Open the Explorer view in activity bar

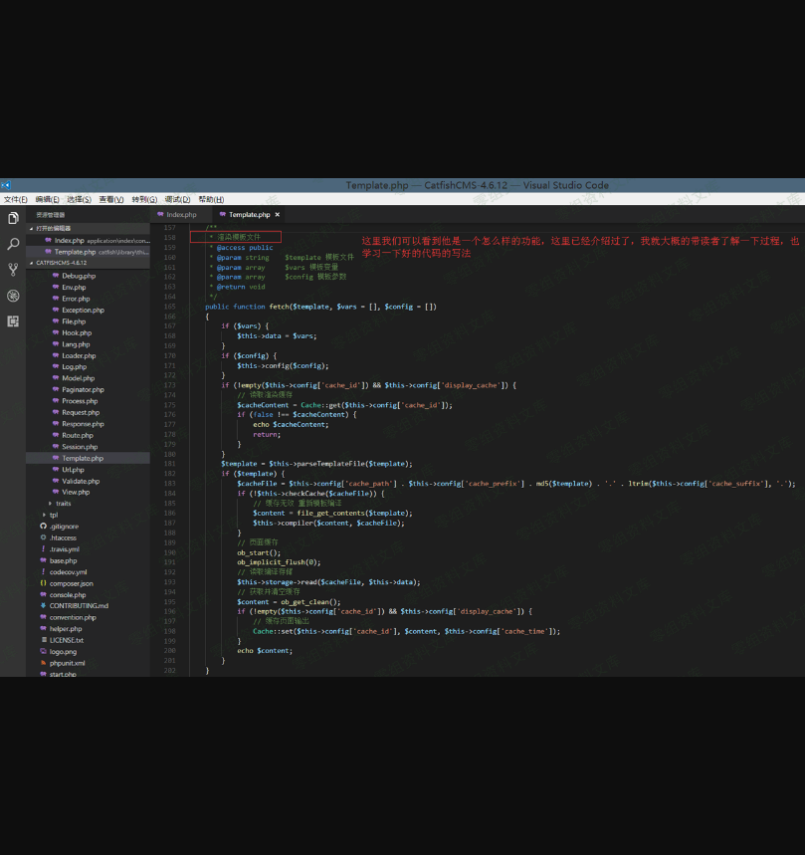[13, 218]
